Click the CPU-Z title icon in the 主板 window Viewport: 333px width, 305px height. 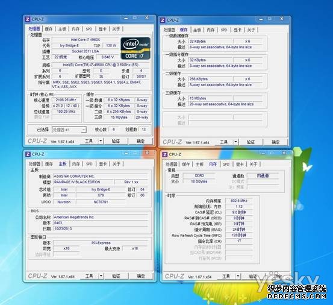click(x=28, y=154)
